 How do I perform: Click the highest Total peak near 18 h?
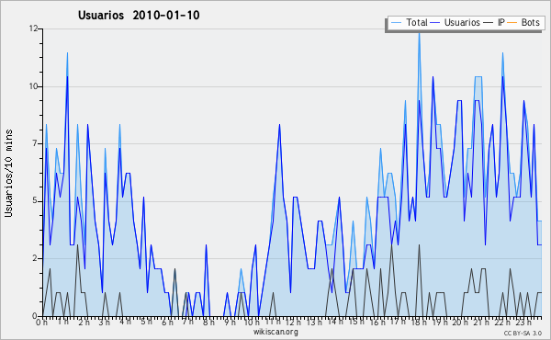pyautogui.click(x=419, y=34)
